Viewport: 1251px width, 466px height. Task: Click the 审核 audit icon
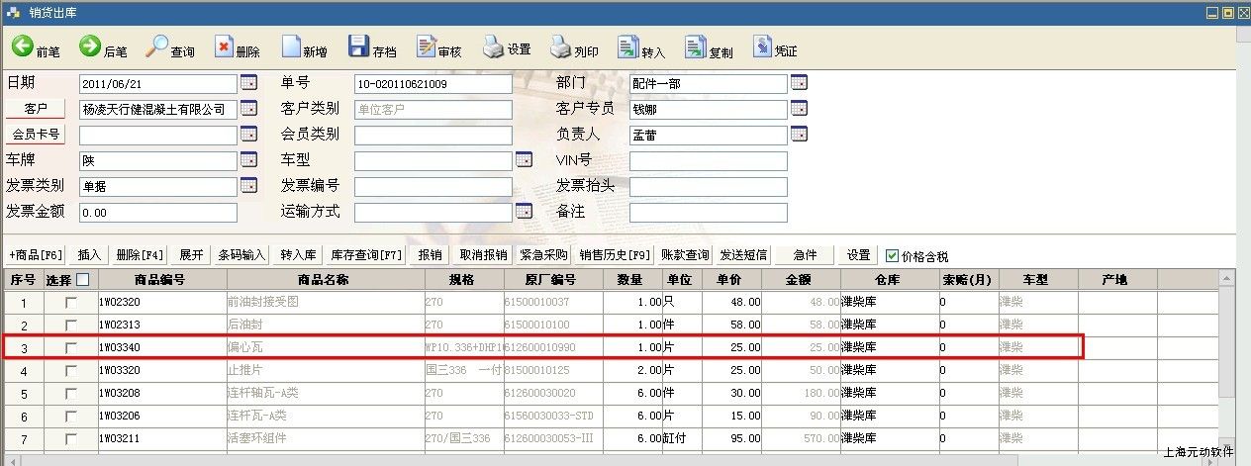[427, 47]
